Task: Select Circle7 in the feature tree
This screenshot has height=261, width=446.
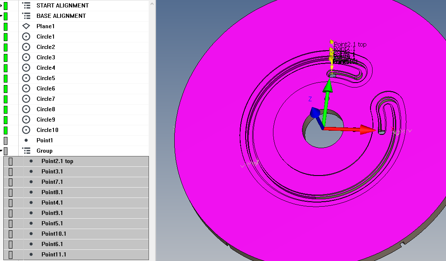Action: click(46, 99)
